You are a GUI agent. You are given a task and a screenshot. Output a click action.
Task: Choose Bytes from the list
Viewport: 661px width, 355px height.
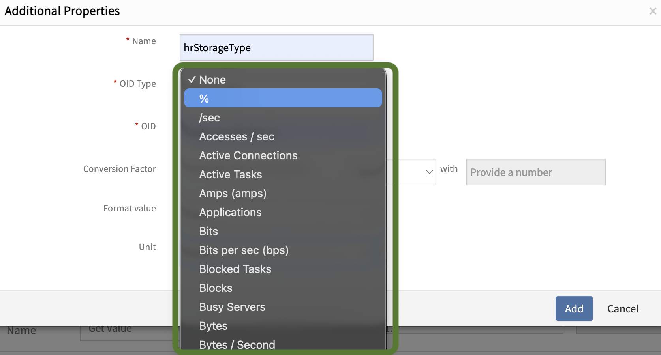pos(213,326)
